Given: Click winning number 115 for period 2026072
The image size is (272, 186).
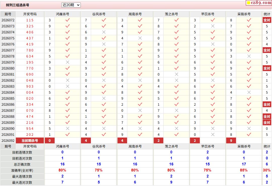Looking at the screenshot, I should tap(30, 20).
